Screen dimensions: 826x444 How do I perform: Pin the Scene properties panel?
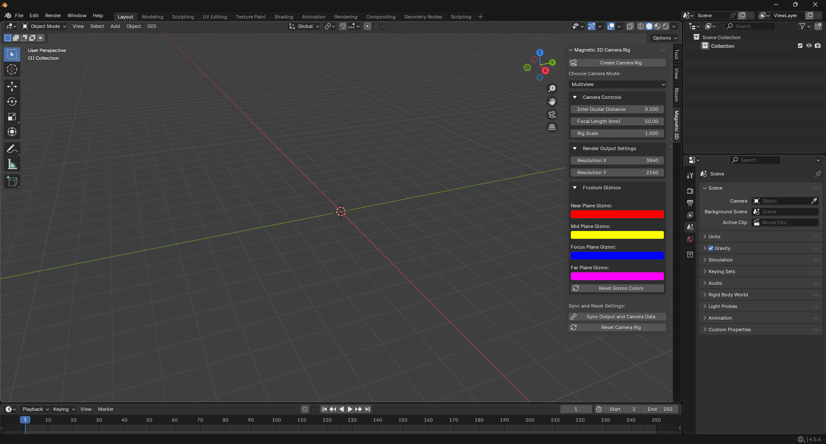pos(818,174)
